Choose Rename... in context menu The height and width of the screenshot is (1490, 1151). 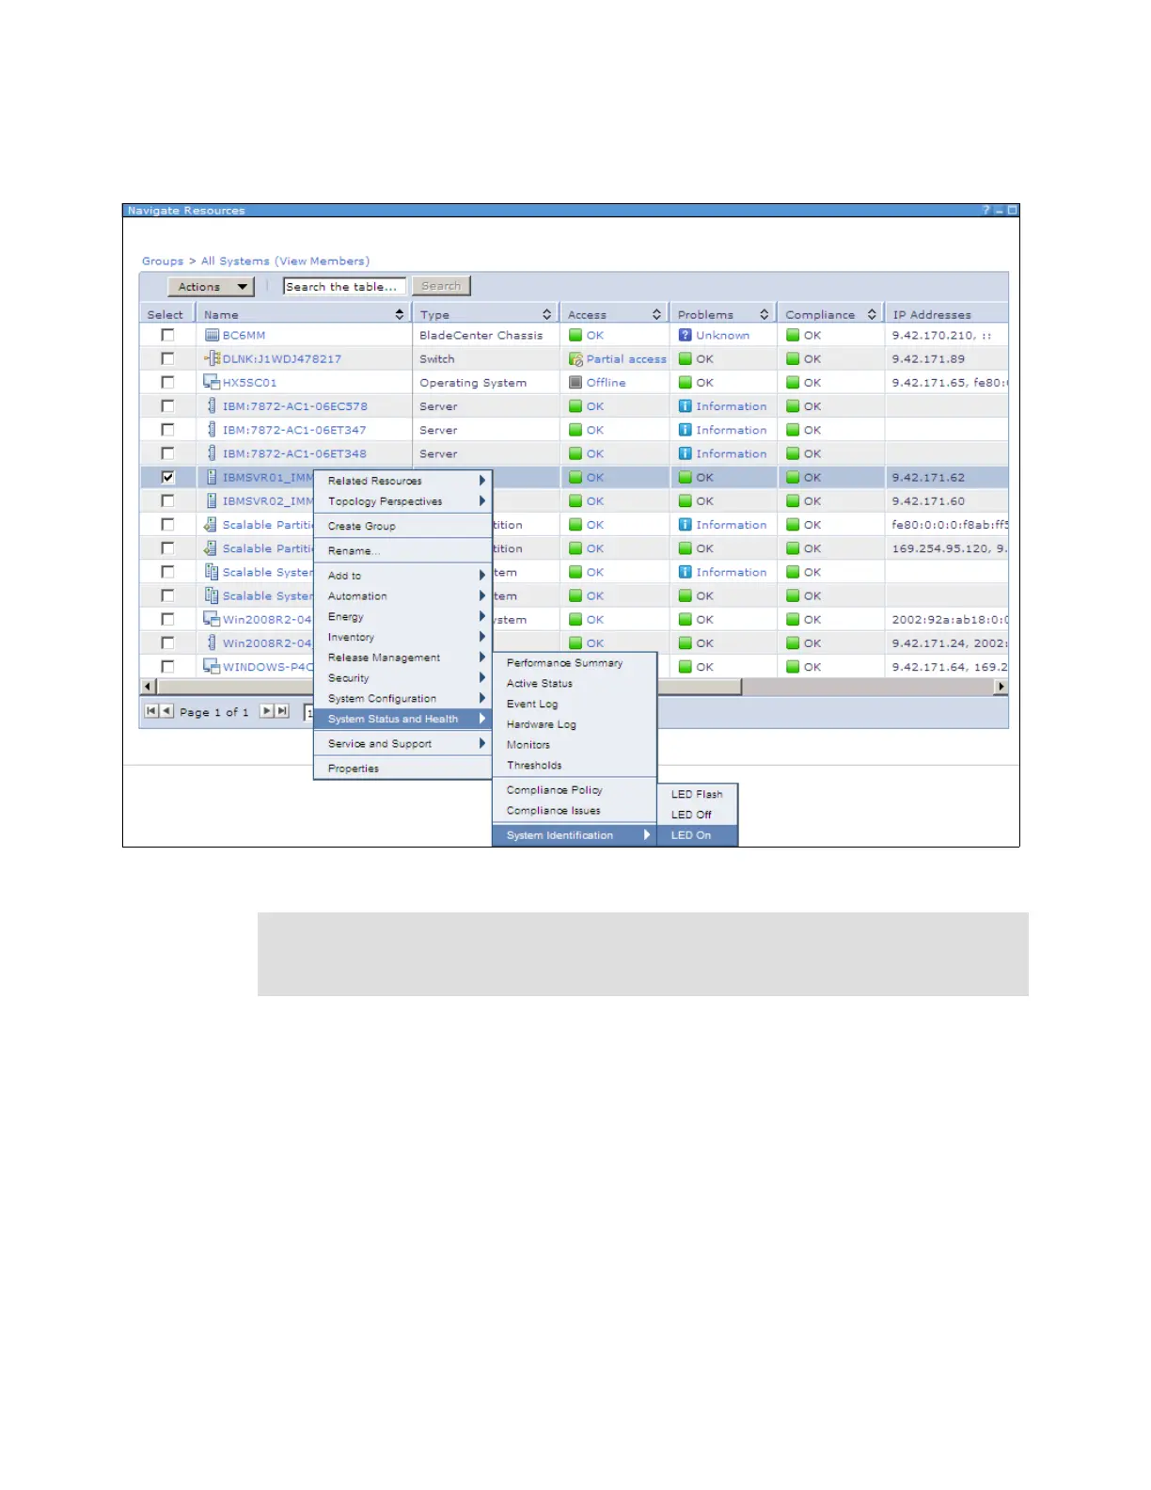402,550
